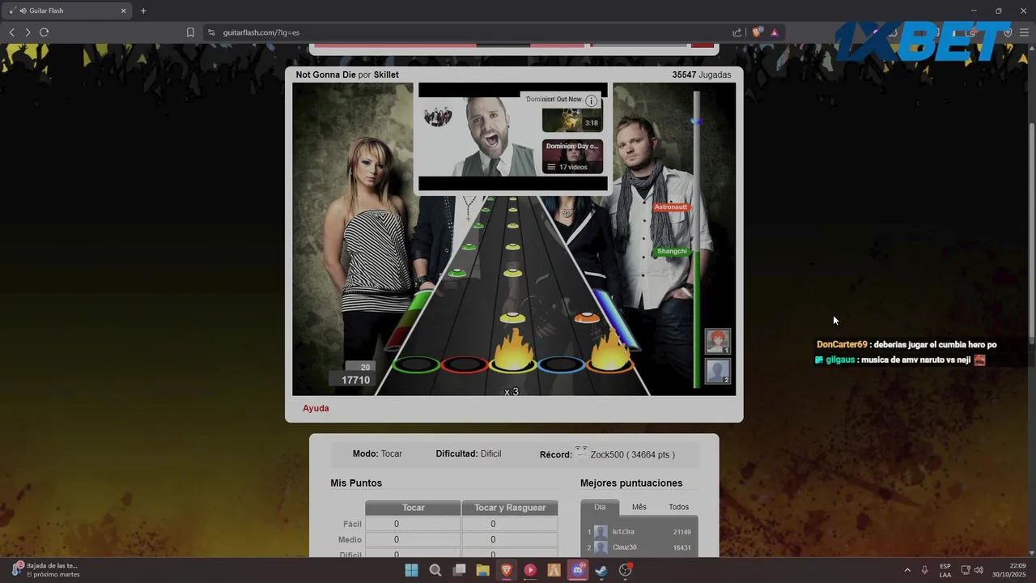Viewport: 1036px width, 583px height.
Task: Open the weather widget Bajada de las te...
Action: pos(47,570)
